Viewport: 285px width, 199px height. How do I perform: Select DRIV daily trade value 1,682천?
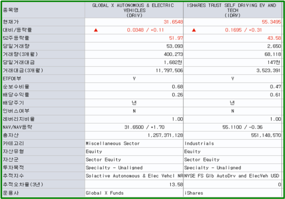[x=173, y=63]
